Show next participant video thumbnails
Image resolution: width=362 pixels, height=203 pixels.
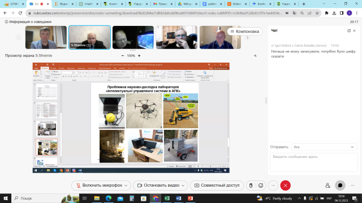click(x=248, y=37)
